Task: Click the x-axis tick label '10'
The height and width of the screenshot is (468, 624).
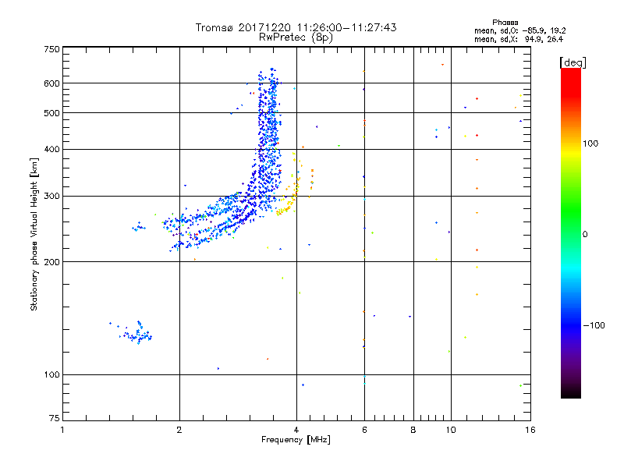Action: (x=451, y=430)
